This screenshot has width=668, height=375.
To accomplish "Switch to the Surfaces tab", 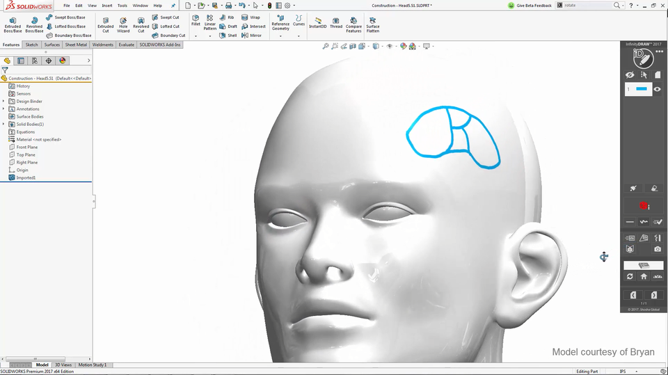I will click(52, 45).
